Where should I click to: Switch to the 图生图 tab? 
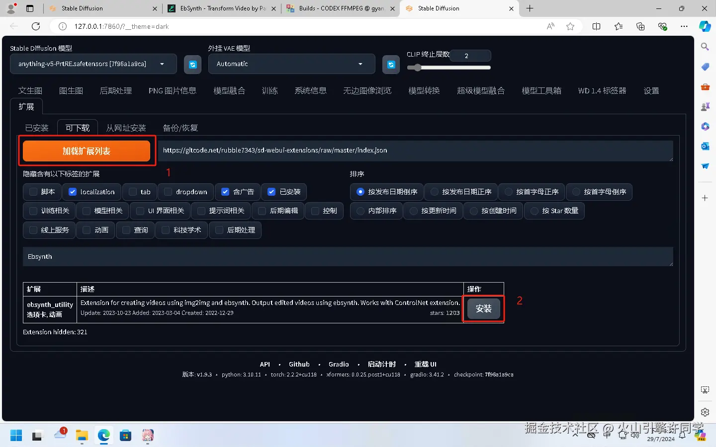click(x=71, y=90)
